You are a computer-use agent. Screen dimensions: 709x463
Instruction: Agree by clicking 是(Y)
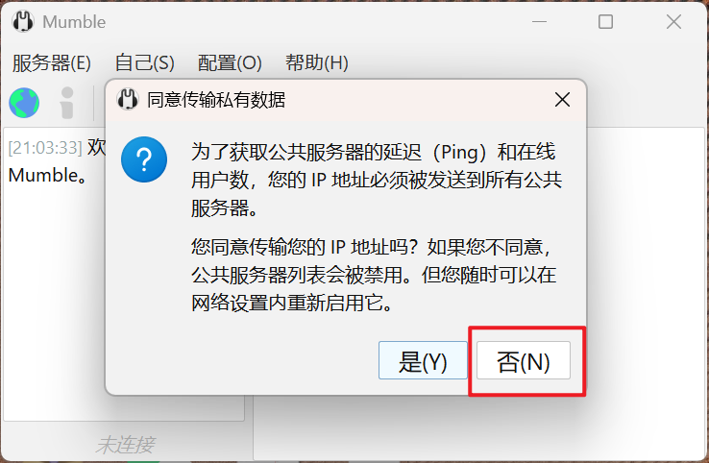423,360
